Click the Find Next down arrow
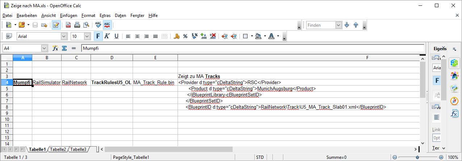The image size is (462, 161). [347, 25]
